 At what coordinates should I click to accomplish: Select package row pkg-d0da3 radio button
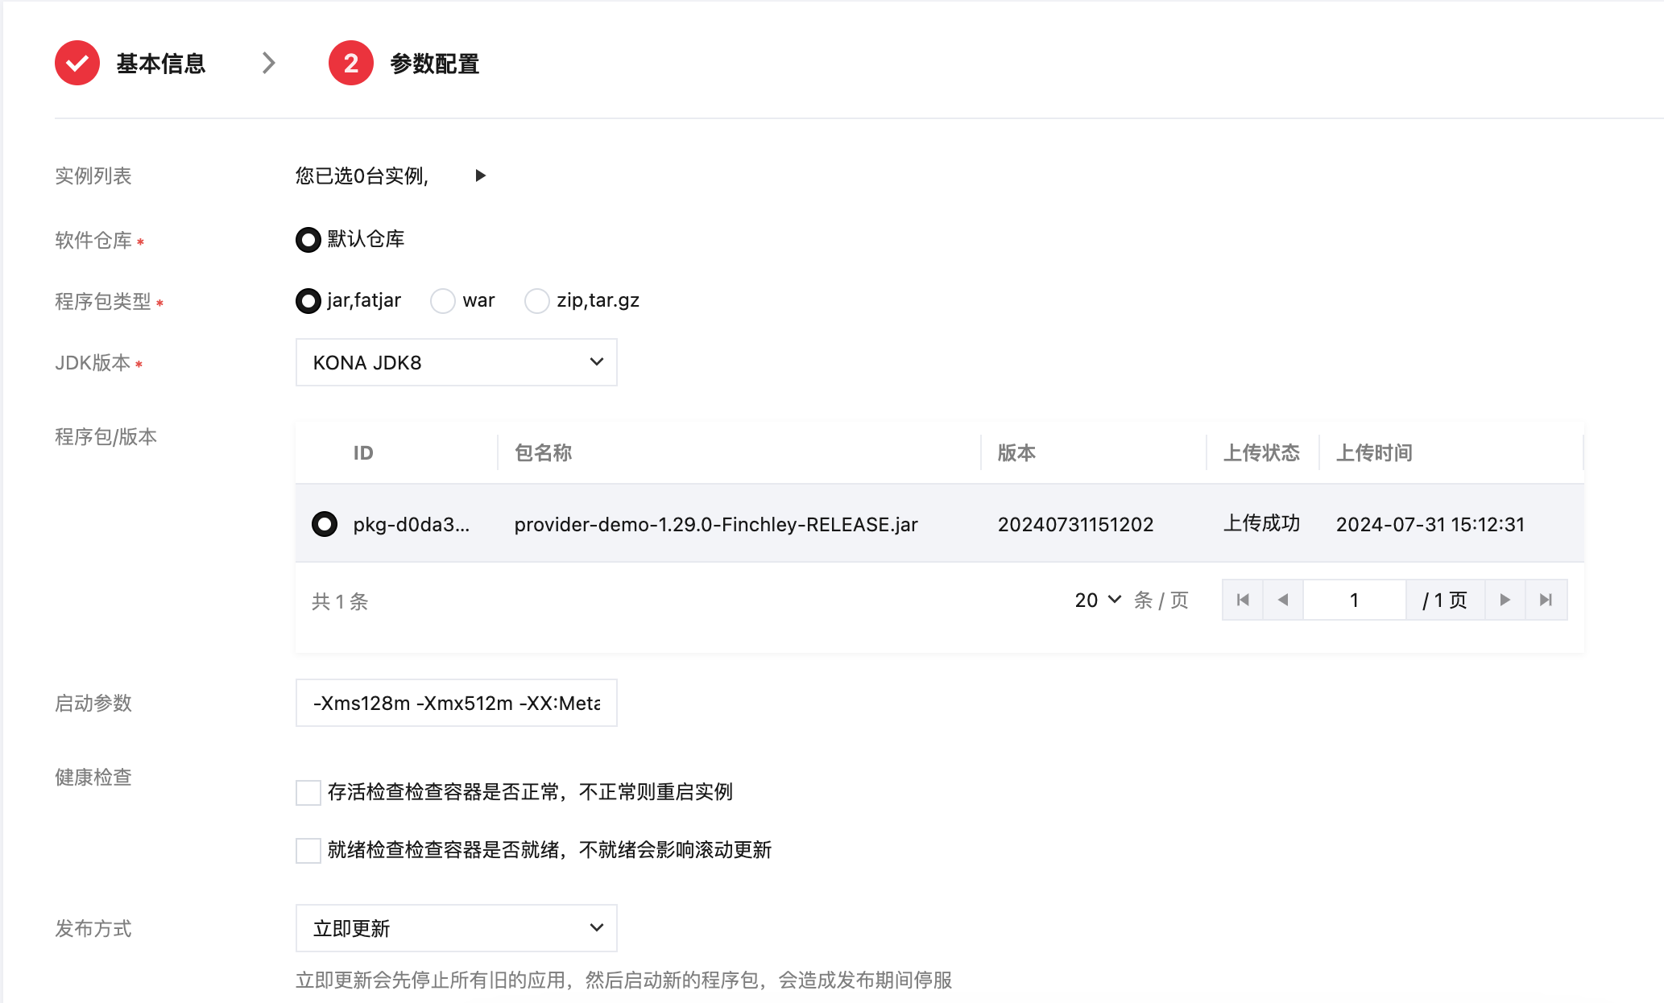(x=325, y=524)
